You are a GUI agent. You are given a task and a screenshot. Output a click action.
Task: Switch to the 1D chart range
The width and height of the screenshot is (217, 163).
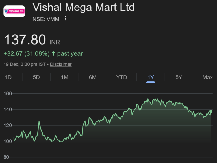click(8, 77)
